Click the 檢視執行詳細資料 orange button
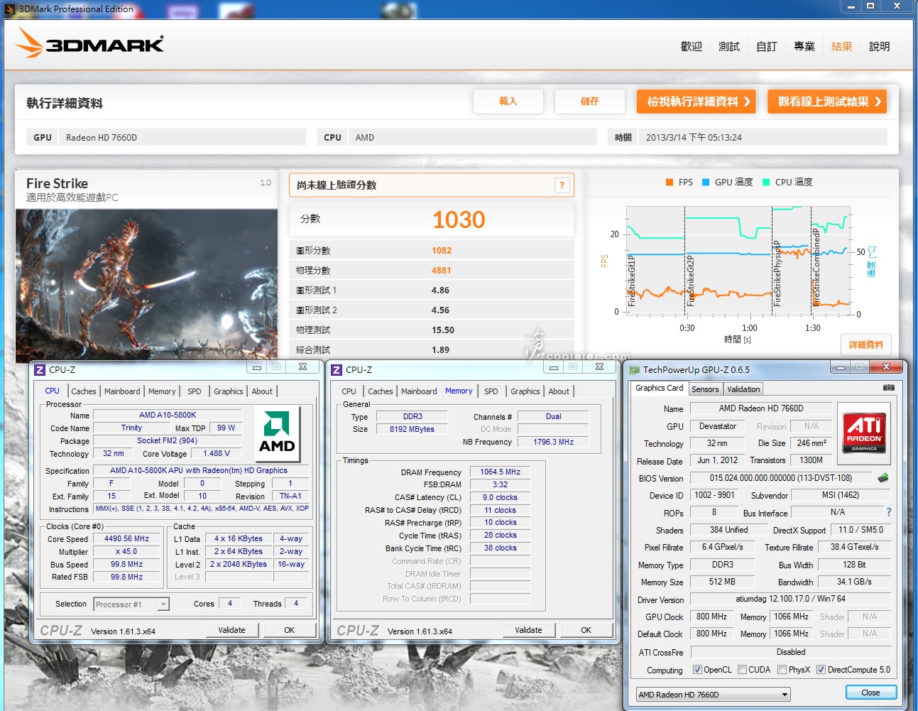Screen dimensions: 918x711 coord(696,102)
